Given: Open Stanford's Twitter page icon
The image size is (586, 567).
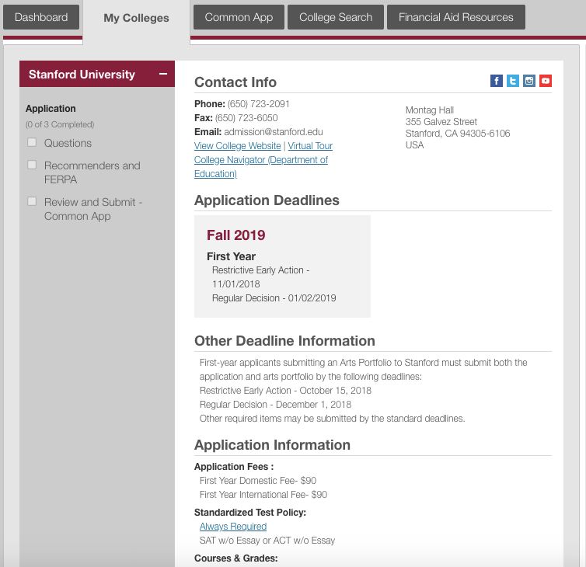Looking at the screenshot, I should click(513, 81).
